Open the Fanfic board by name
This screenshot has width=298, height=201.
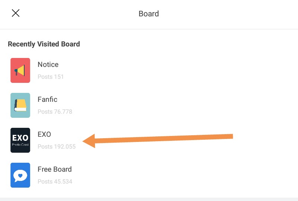click(x=47, y=100)
